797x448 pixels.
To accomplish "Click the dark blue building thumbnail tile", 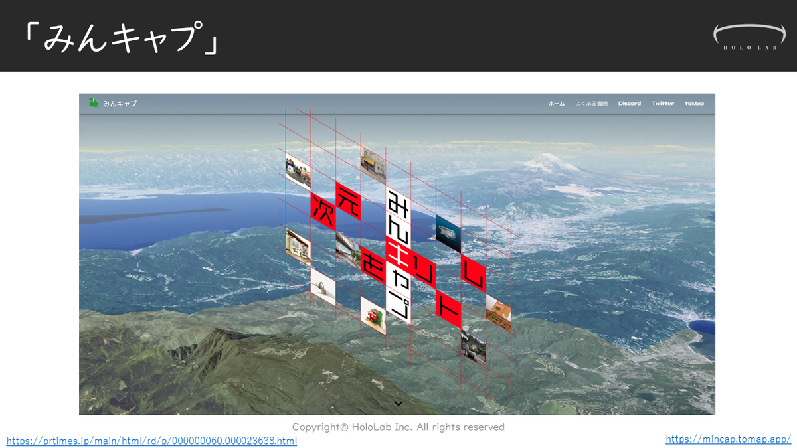I will click(448, 233).
